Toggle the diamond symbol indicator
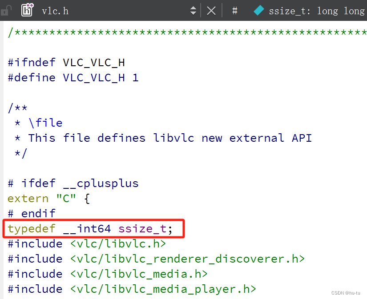The image size is (367, 299). point(258,10)
